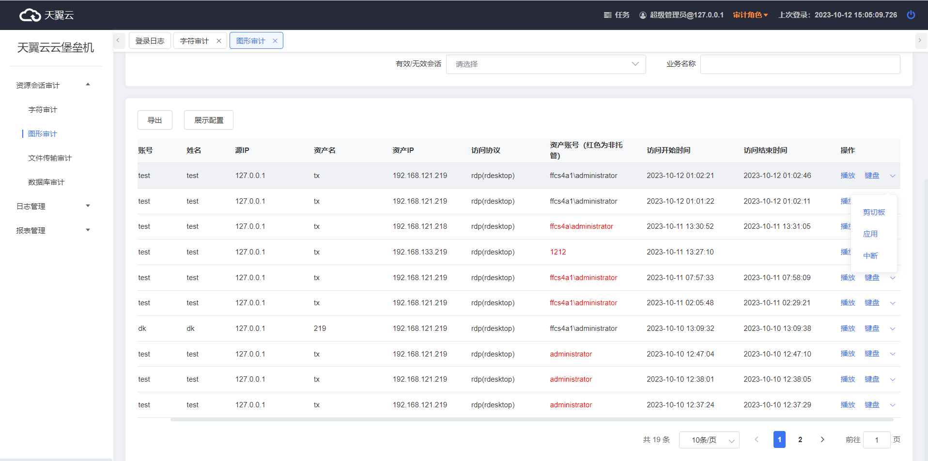
Task: Close the 图形审计 tab
Action: click(x=275, y=41)
